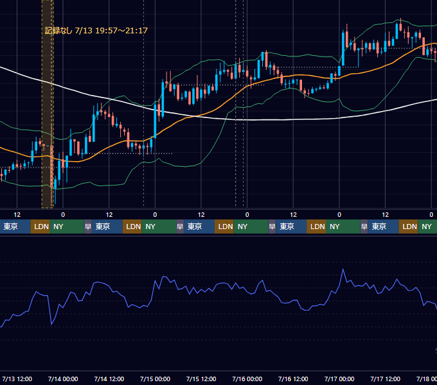Click the NY session block spanning 7/16 00:00
Image resolution: width=437 pixels, height=385 pixels.
pos(251,227)
